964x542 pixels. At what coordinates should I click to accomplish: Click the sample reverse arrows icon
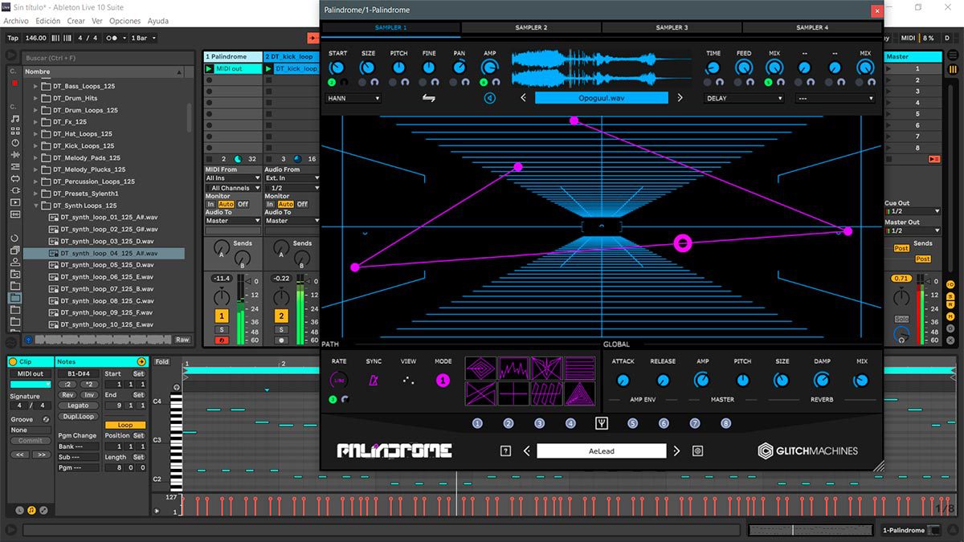pos(429,98)
